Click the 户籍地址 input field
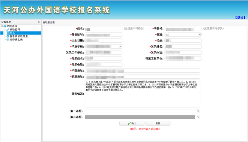 142,70
